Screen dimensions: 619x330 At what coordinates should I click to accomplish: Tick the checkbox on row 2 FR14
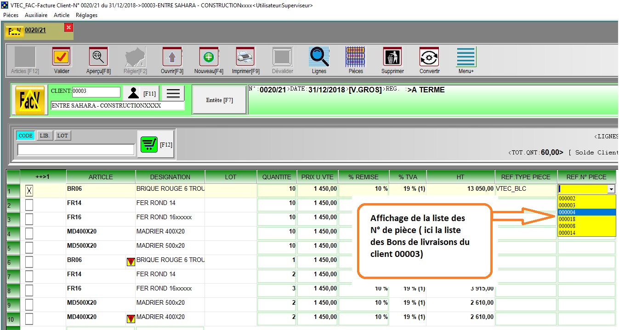(29, 205)
